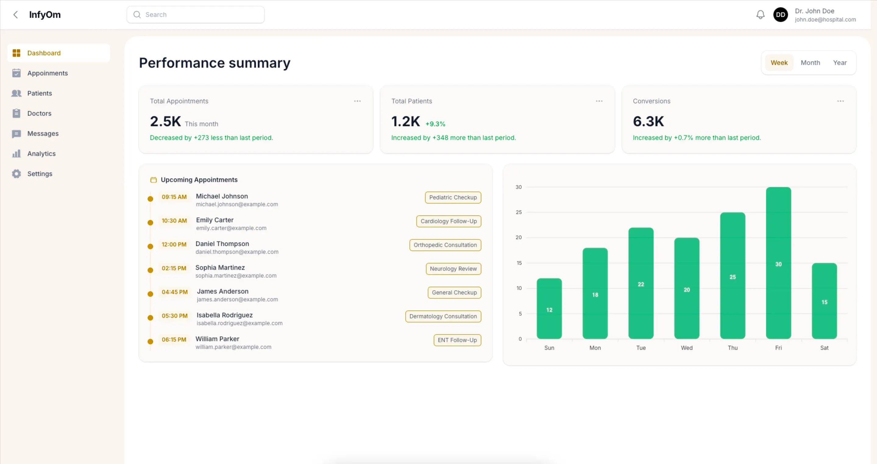Open Total Appointments card options menu
877x464 pixels.
pos(357,101)
